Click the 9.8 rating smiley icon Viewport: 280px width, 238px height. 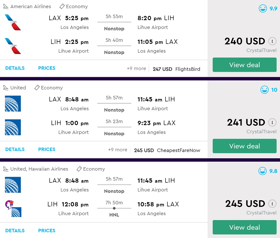(263, 171)
